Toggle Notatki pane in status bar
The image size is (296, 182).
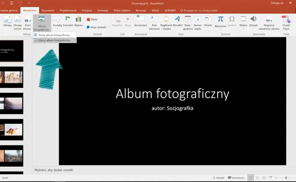[x=218, y=178]
